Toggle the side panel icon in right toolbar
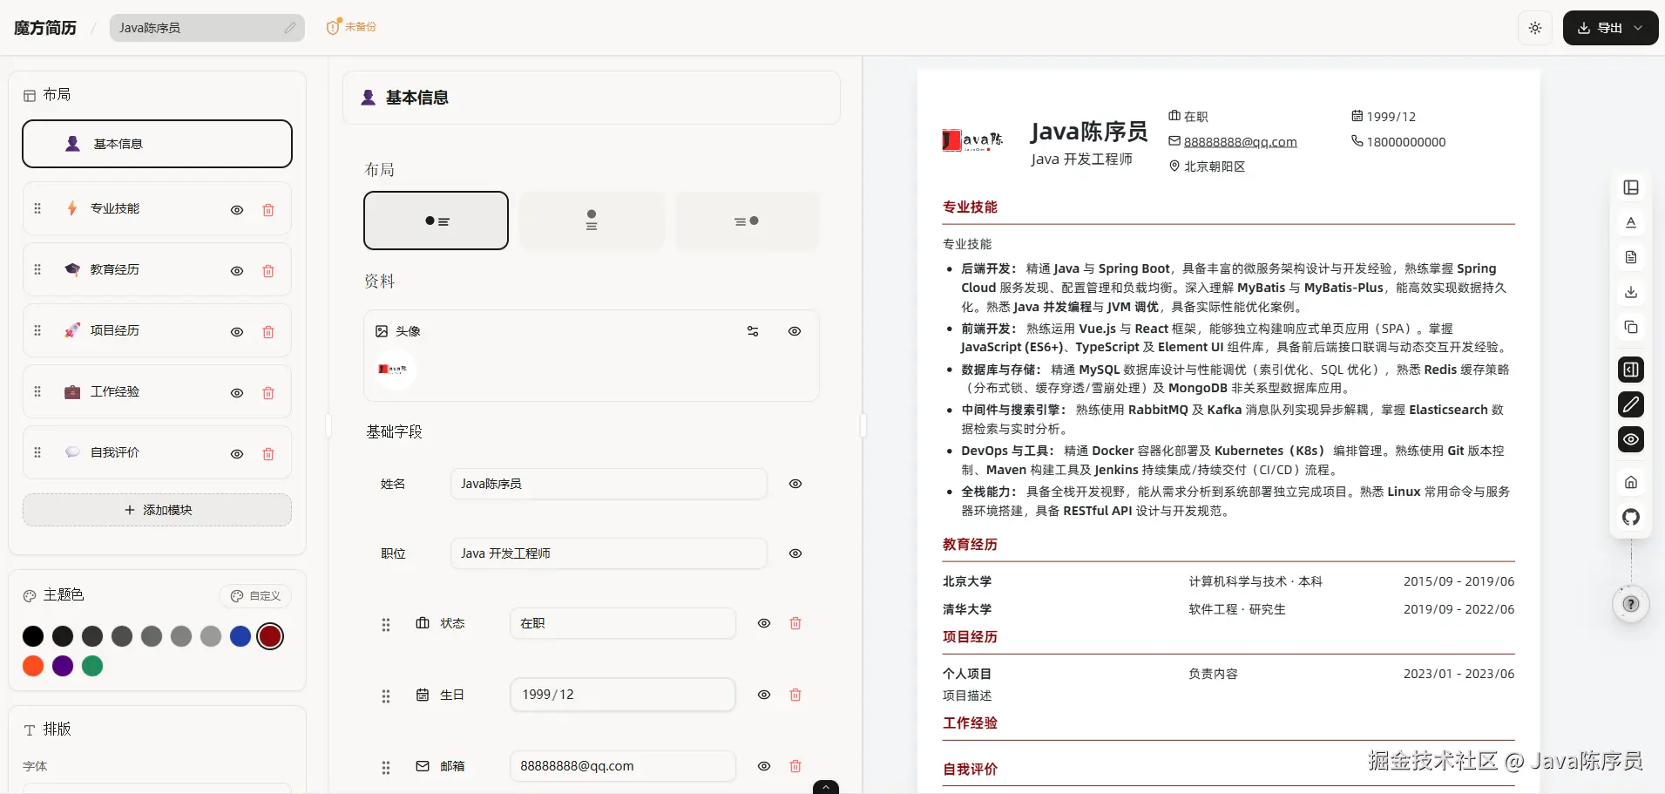This screenshot has width=1665, height=794. coord(1631,370)
